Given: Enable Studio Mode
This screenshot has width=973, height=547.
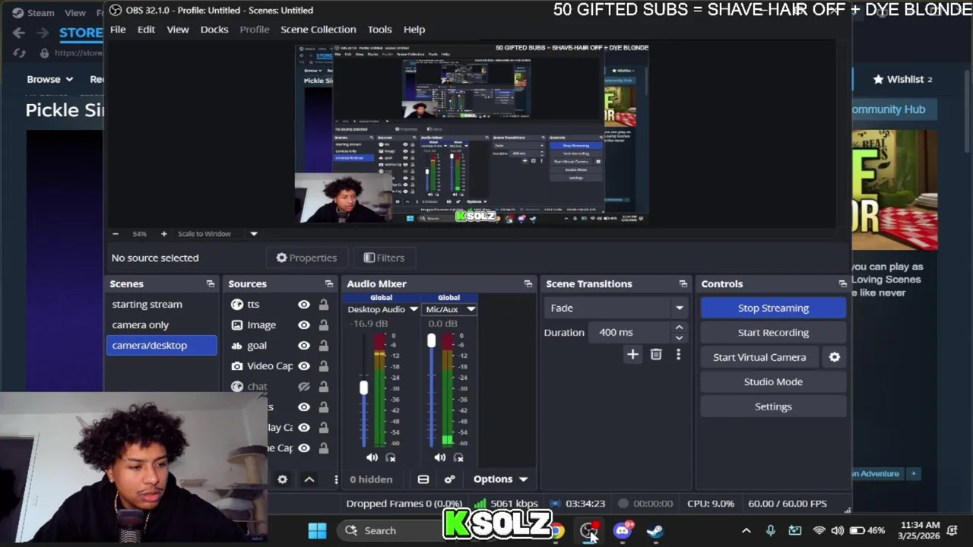Looking at the screenshot, I should click(x=773, y=381).
